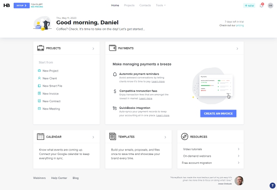Viewport: 277px width, 190px height.
Task: Click the Calendar panel icon
Action: 41,137
